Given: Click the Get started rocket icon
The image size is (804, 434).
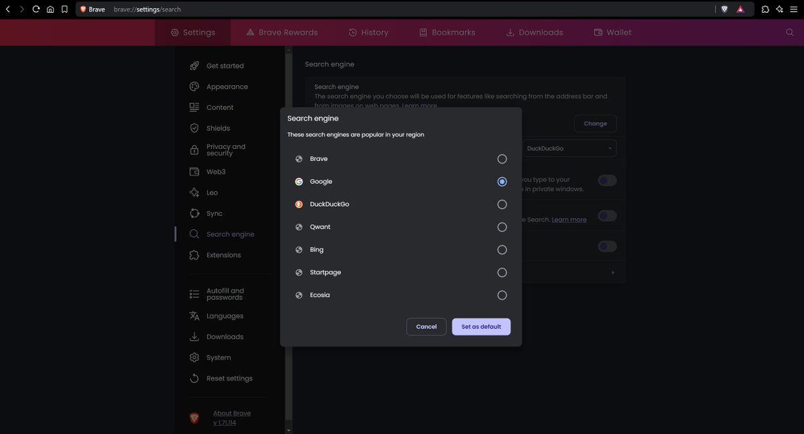Looking at the screenshot, I should pyautogui.click(x=194, y=66).
